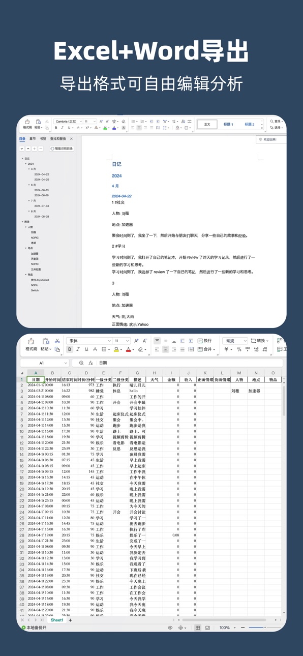
Task: Click the Word highlight color icon
Action: 105,128
